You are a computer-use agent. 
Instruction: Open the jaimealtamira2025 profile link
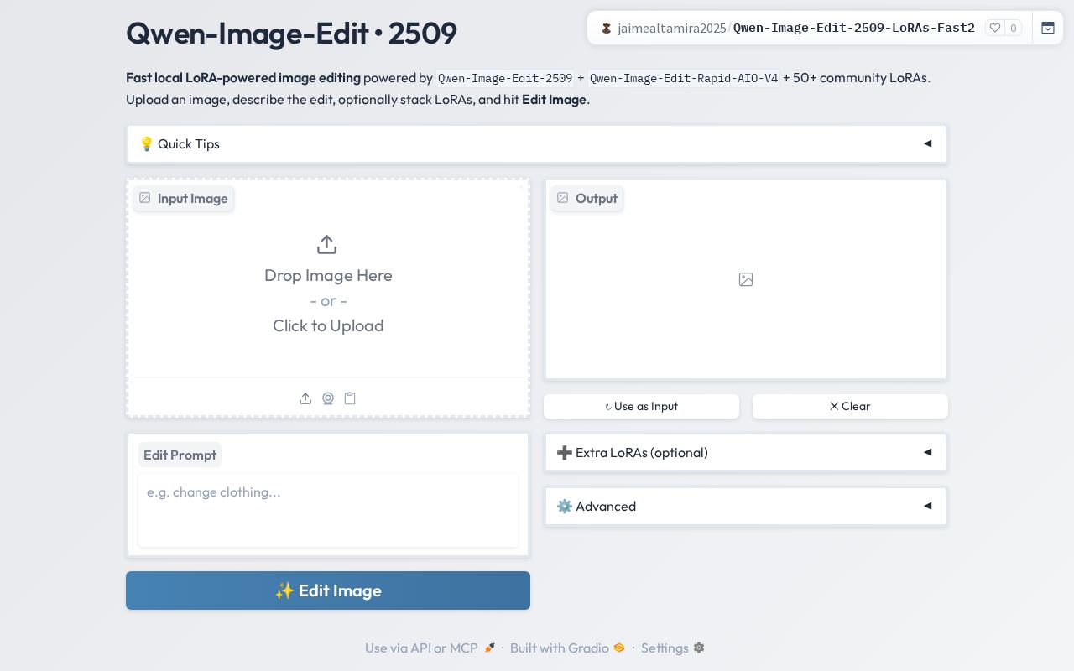coord(671,28)
